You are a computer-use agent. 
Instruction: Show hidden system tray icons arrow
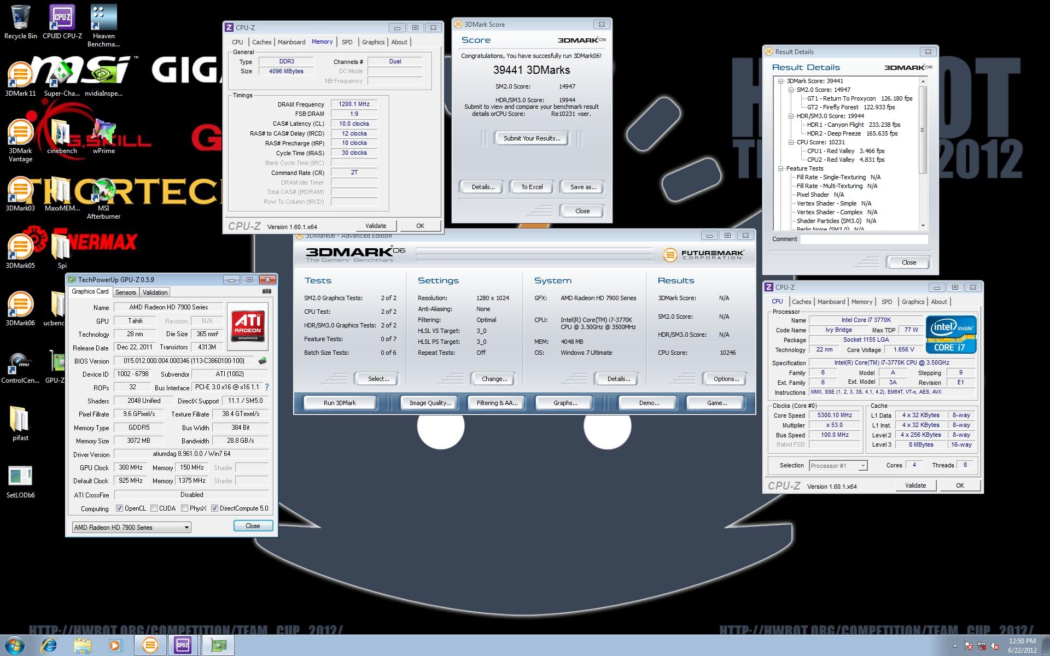pos(955,646)
